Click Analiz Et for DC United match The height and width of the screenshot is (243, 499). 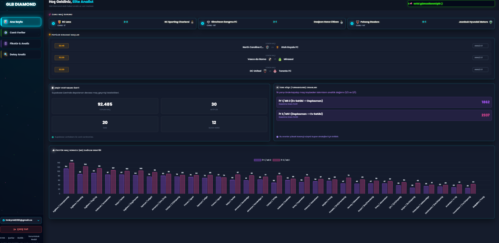click(x=480, y=70)
